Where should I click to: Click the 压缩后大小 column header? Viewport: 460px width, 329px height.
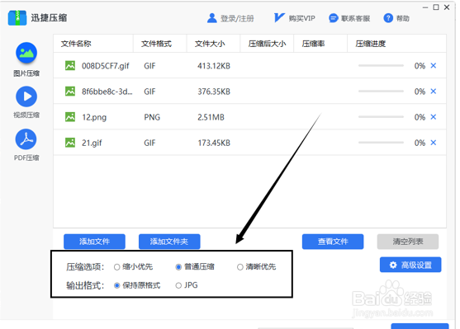(267, 44)
